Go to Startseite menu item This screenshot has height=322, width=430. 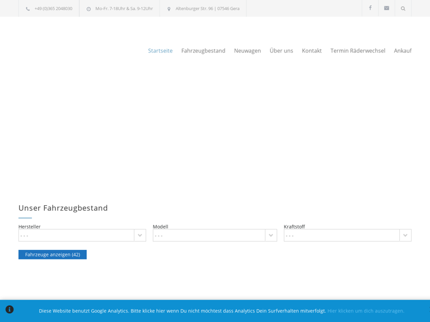click(x=160, y=51)
